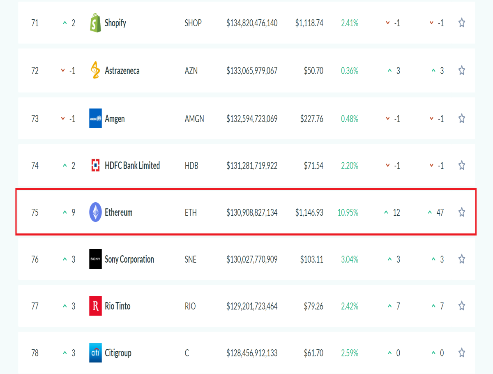Open the Ethereum asset name link
Viewport: 493px width, 374px height.
coord(119,212)
